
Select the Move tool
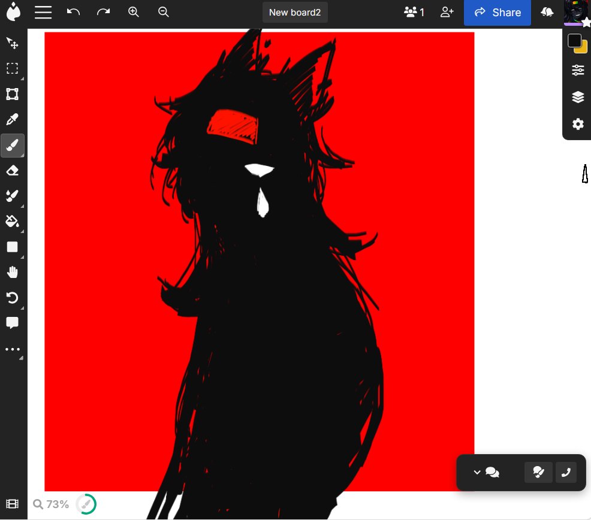[13, 43]
